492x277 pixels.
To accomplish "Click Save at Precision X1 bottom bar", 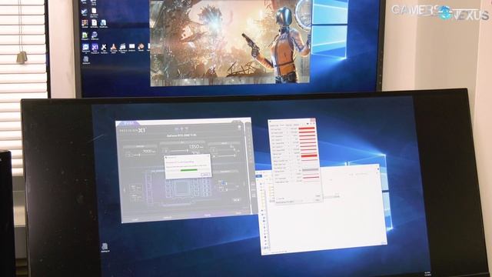I will [x=238, y=212].
